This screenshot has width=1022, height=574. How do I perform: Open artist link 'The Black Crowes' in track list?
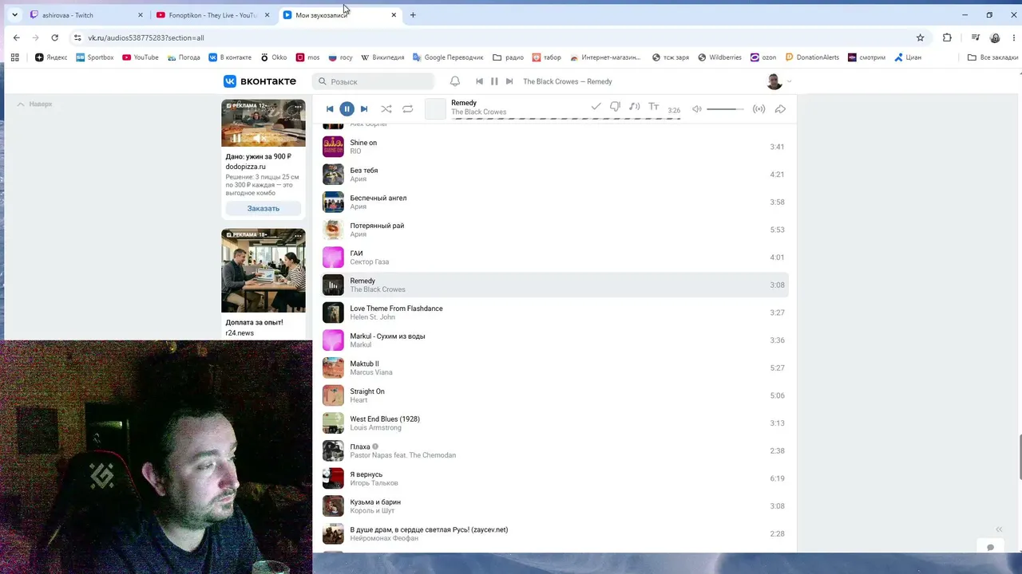coord(378,289)
